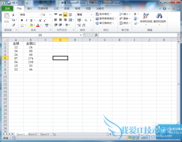Screen dimensions: 182x142
Task: Apply fill color bucket
Action: click(31, 25)
